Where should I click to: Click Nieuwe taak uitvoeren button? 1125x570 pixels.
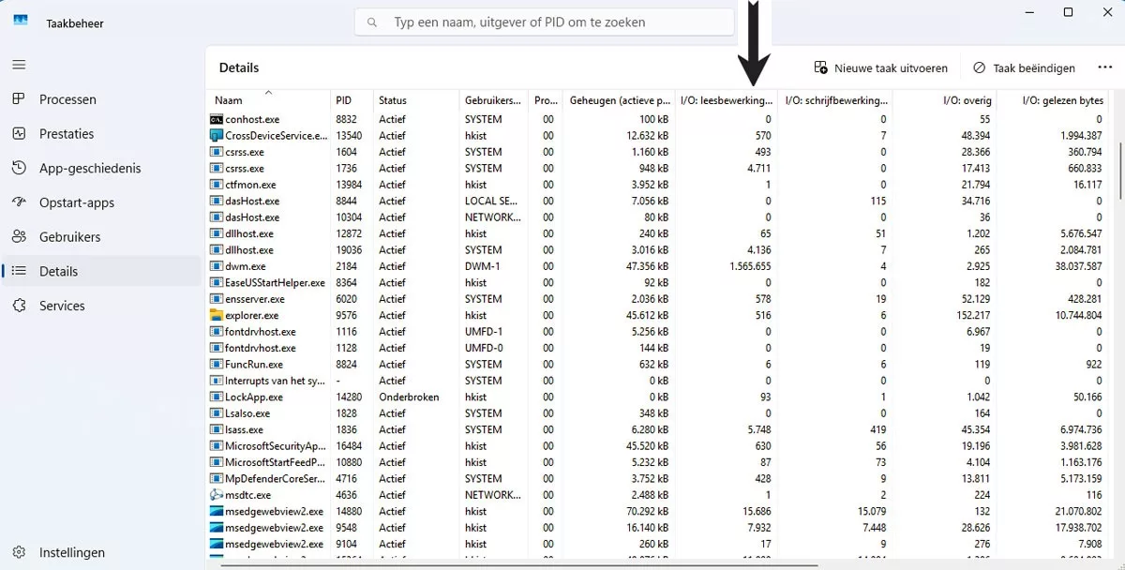[x=880, y=68]
